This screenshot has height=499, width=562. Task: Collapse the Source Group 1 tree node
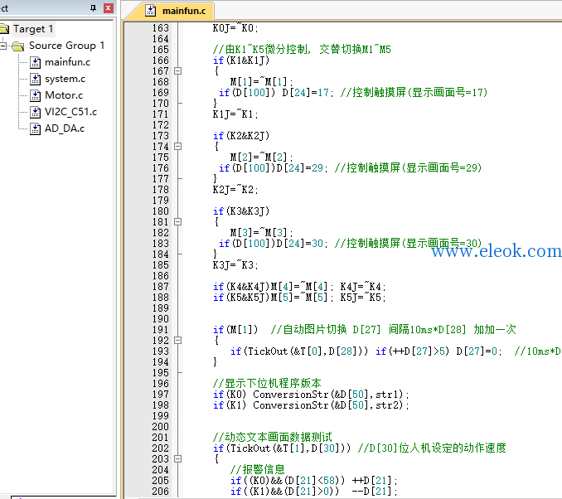pos(2,46)
